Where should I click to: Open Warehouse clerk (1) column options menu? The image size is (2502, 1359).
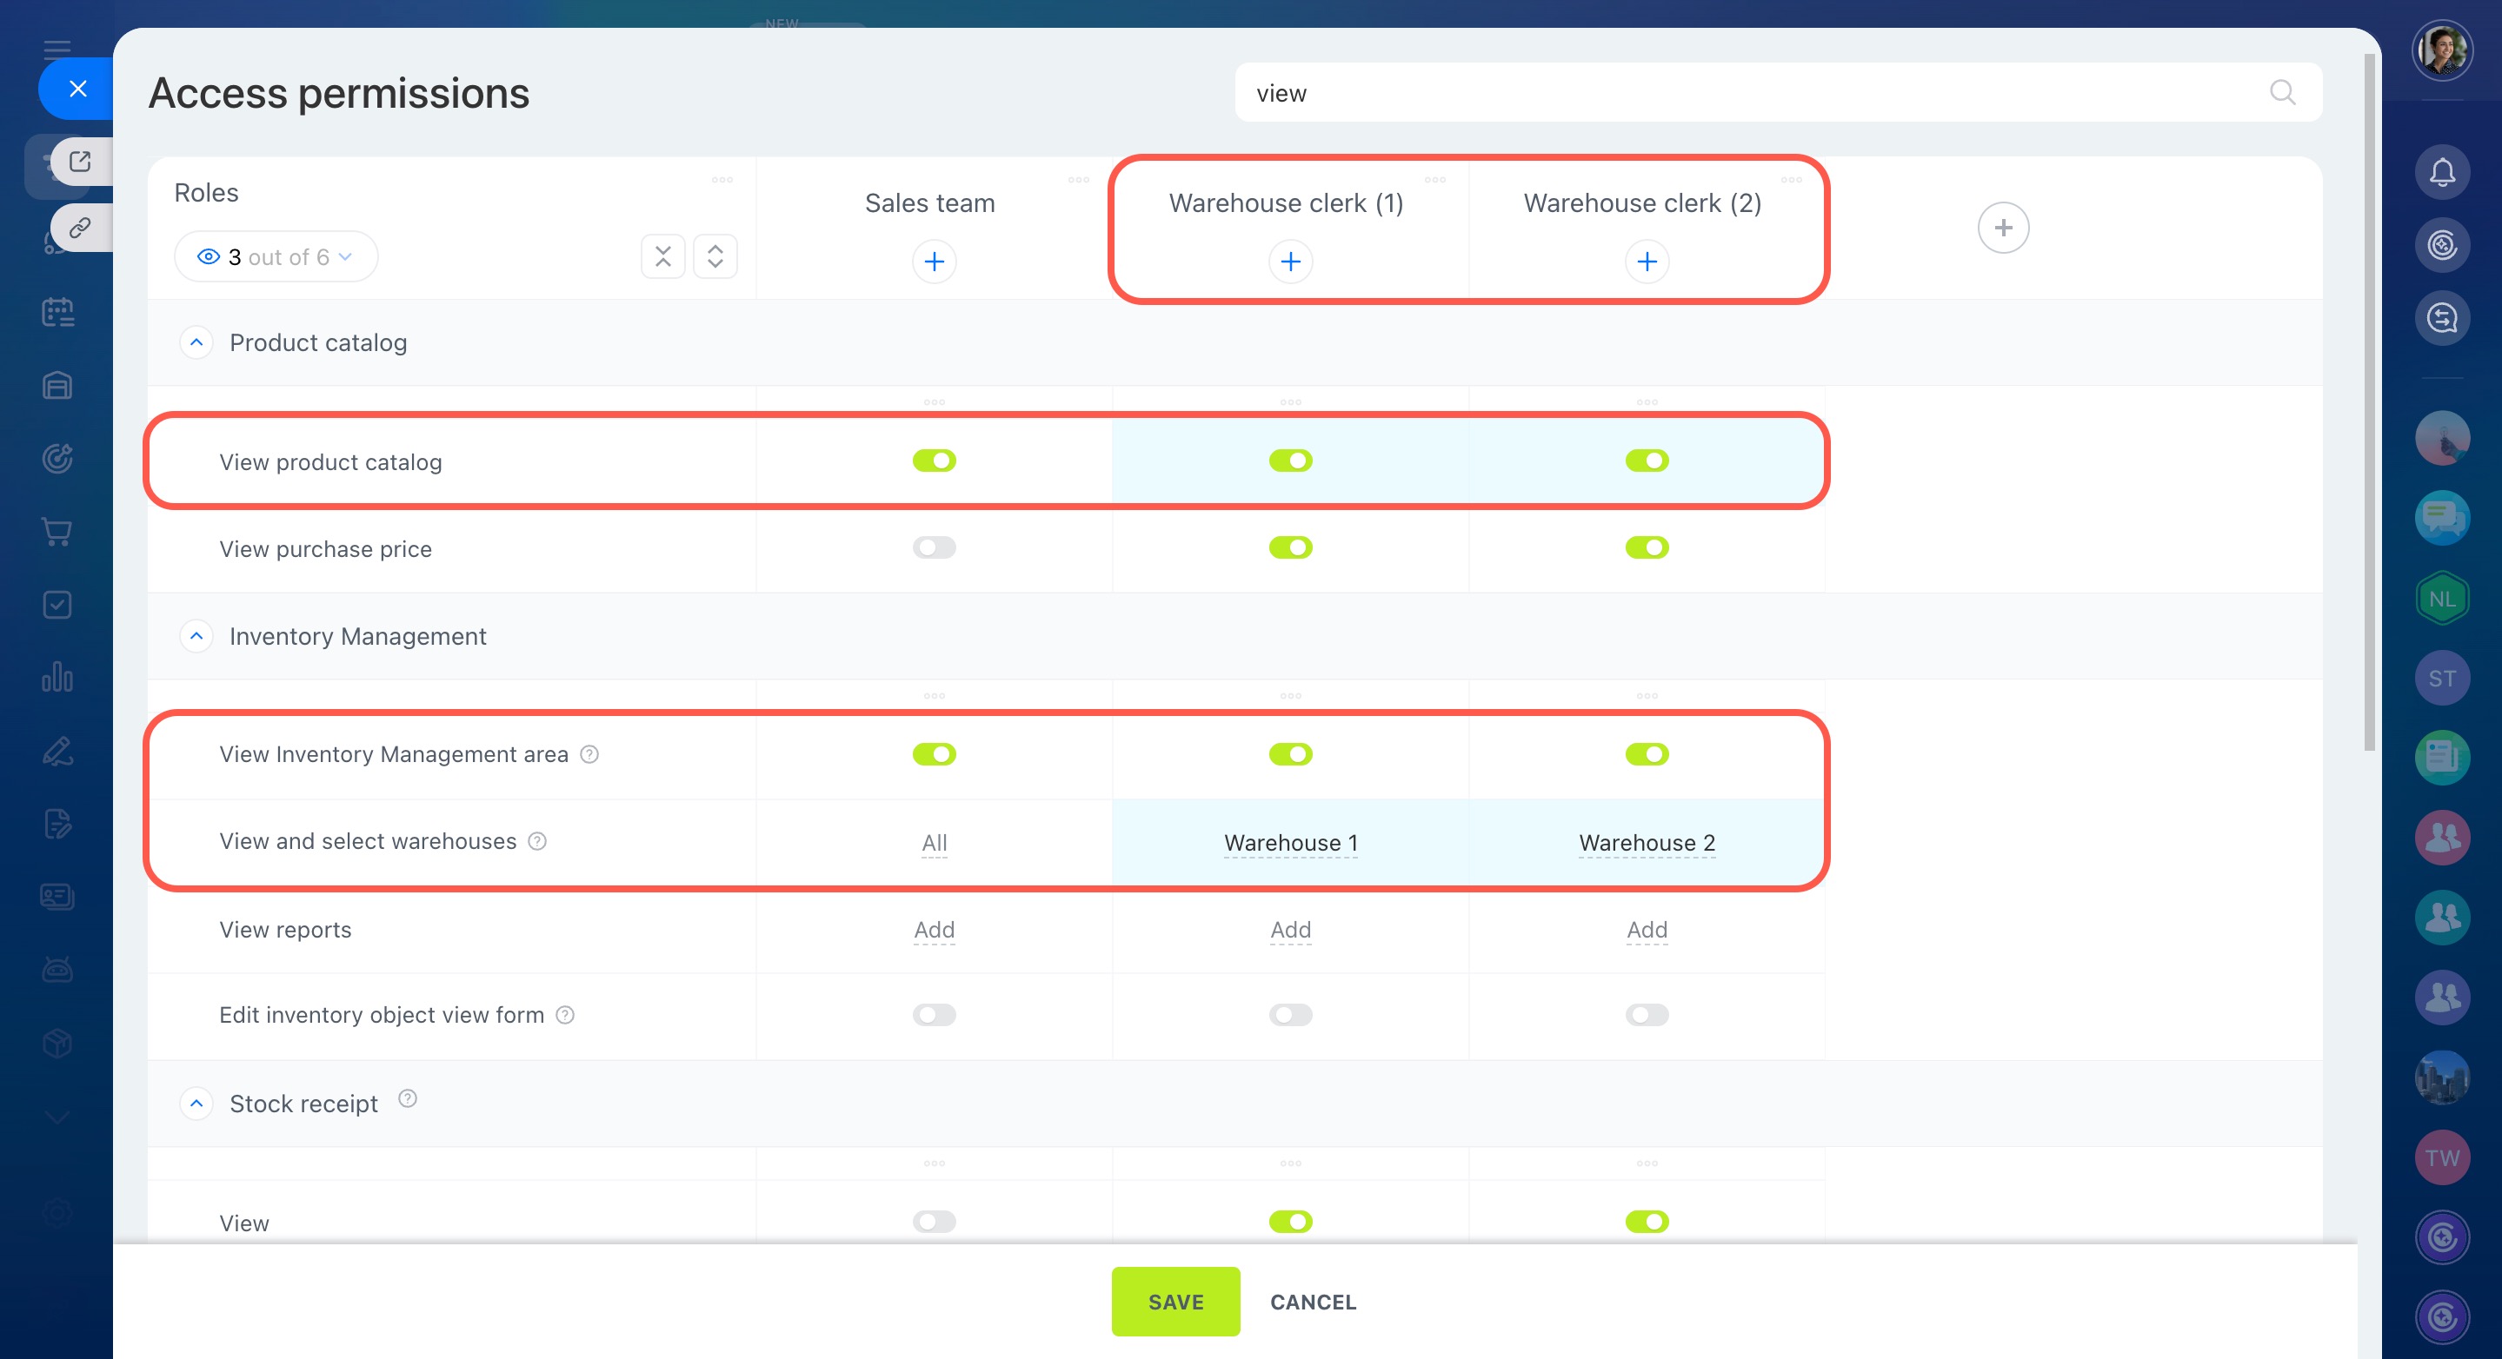(1434, 180)
